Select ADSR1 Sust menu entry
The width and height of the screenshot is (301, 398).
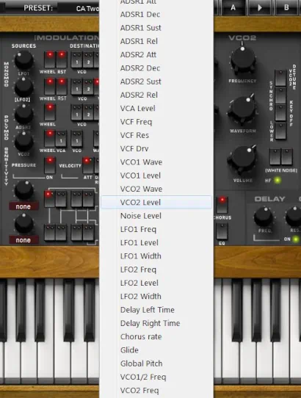(156, 28)
